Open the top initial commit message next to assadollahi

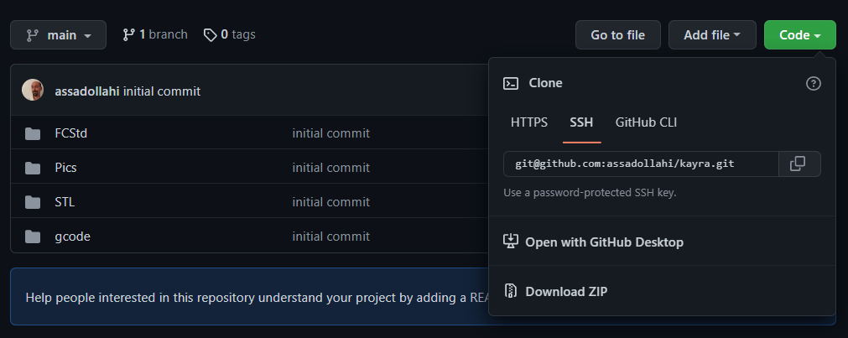162,91
